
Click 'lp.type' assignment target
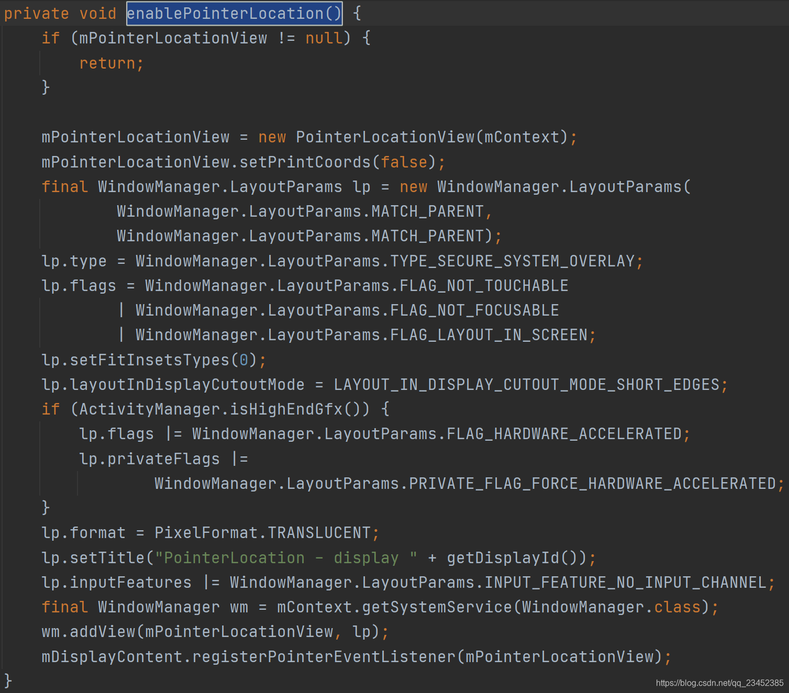click(74, 261)
